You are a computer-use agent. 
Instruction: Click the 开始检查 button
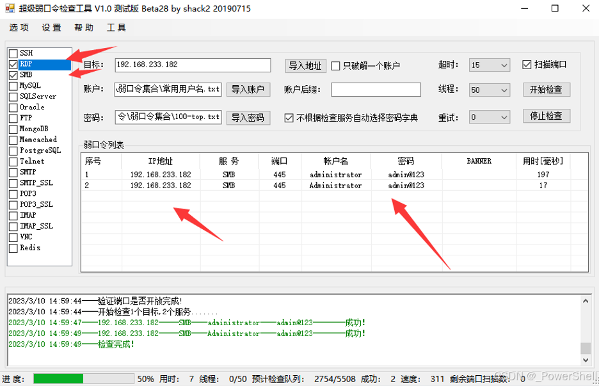[x=546, y=90]
